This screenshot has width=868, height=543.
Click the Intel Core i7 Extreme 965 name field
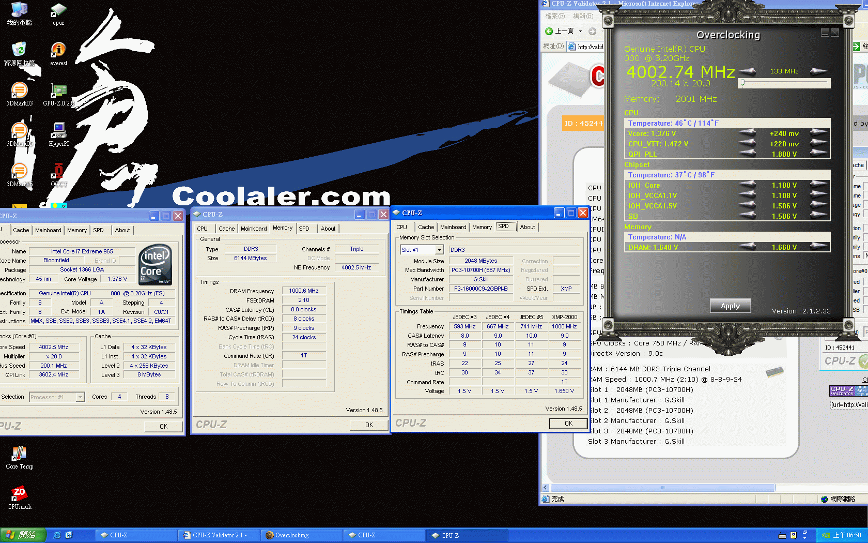(82, 251)
